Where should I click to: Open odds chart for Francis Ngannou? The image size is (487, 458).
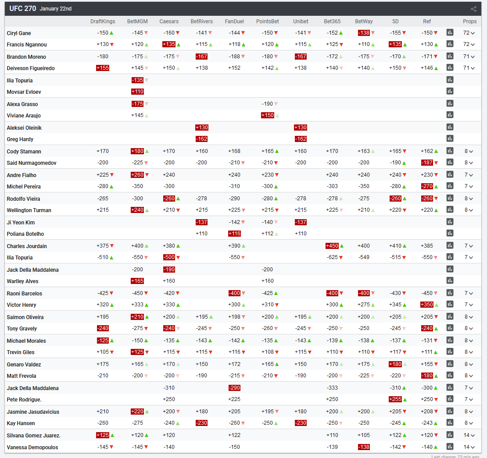pyautogui.click(x=450, y=44)
